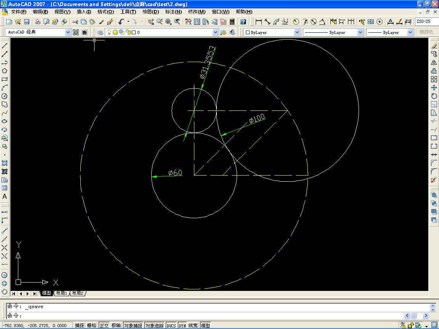
Task: Toggle 对象捕捉 object snap
Action: [133, 325]
